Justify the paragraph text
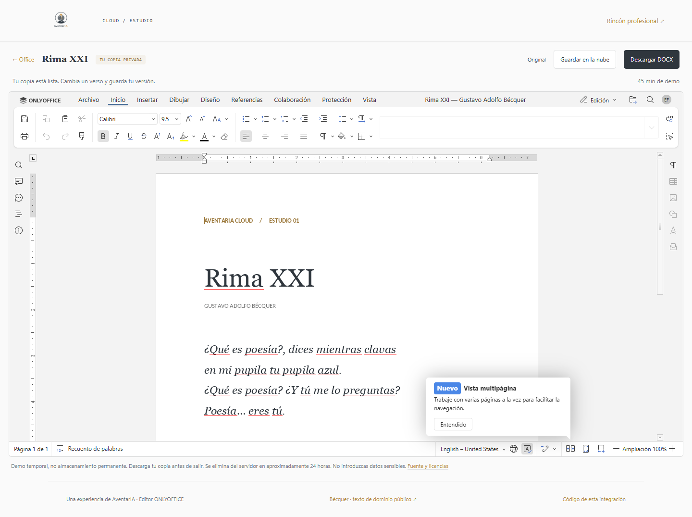The height and width of the screenshot is (517, 692). coord(304,136)
